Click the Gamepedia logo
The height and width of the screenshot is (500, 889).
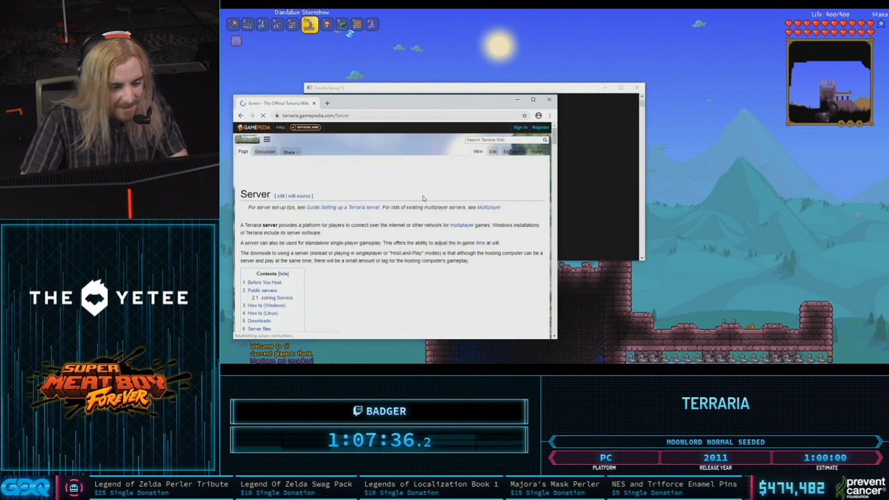pyautogui.click(x=254, y=127)
